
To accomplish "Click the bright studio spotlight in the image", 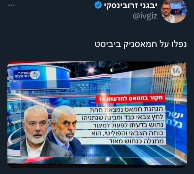I will 91,70.
